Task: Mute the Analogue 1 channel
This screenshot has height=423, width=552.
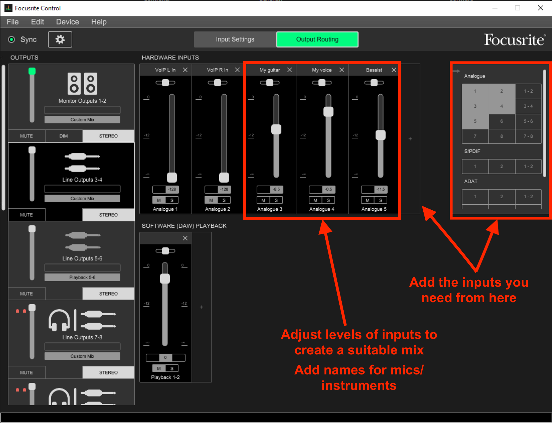Action: coord(159,200)
